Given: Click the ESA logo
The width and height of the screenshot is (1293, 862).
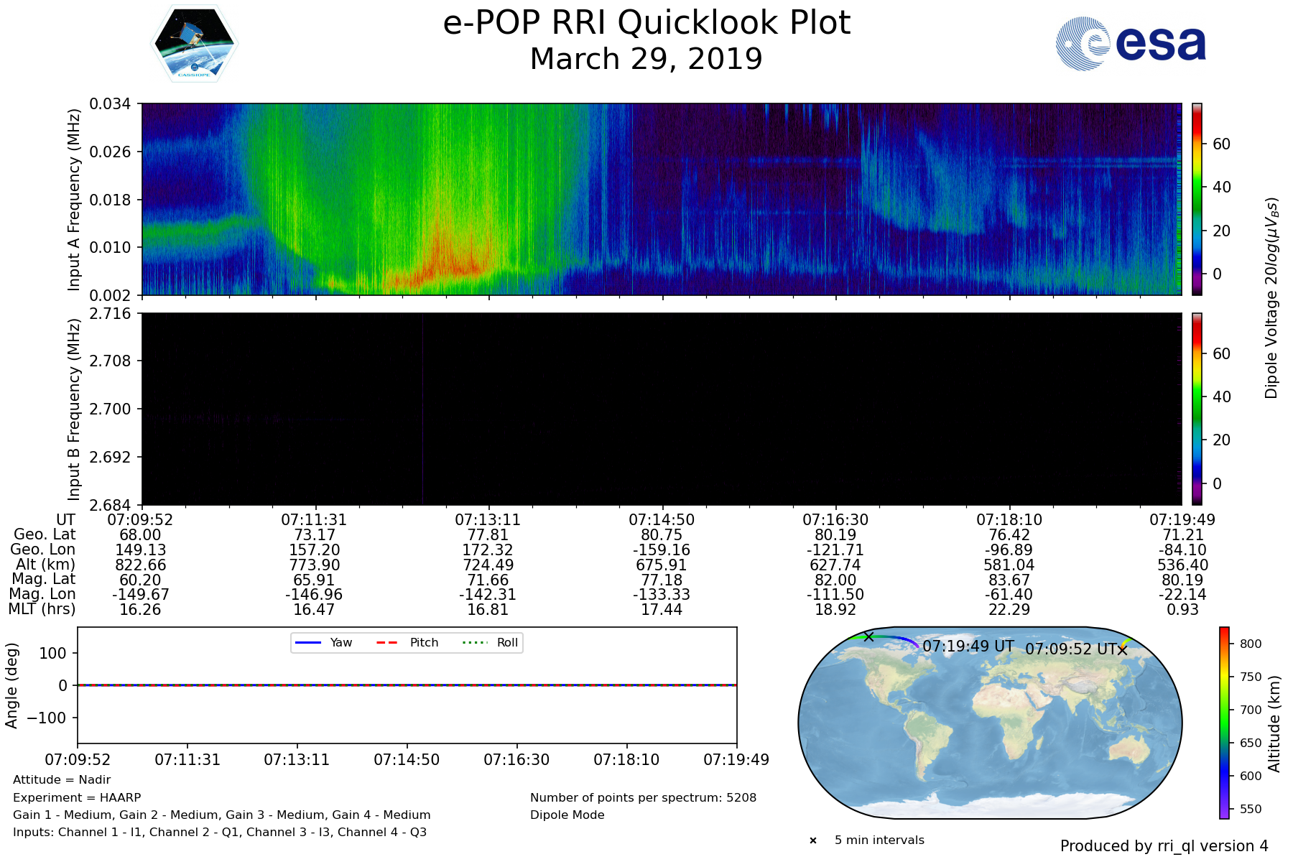Looking at the screenshot, I should tap(1131, 44).
